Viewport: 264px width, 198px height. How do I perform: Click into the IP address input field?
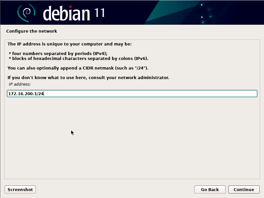tap(132, 94)
